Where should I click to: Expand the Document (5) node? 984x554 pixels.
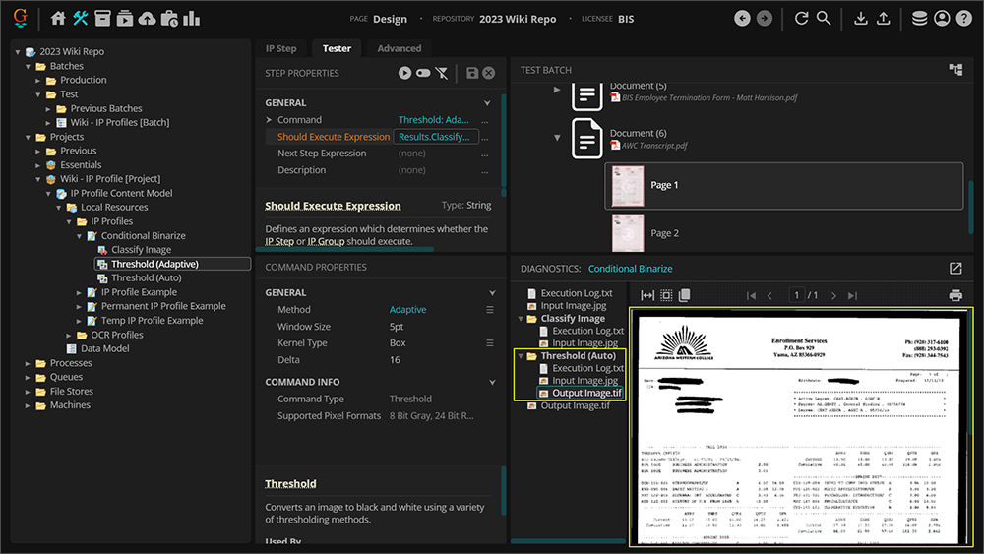(557, 90)
